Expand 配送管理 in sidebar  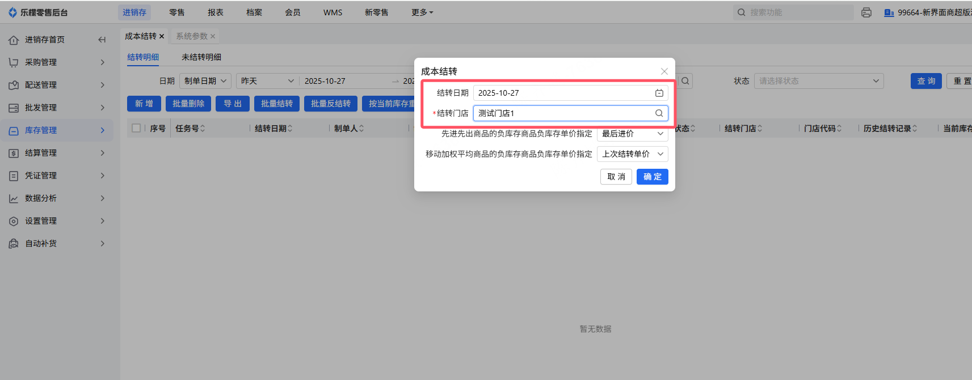[102, 85]
